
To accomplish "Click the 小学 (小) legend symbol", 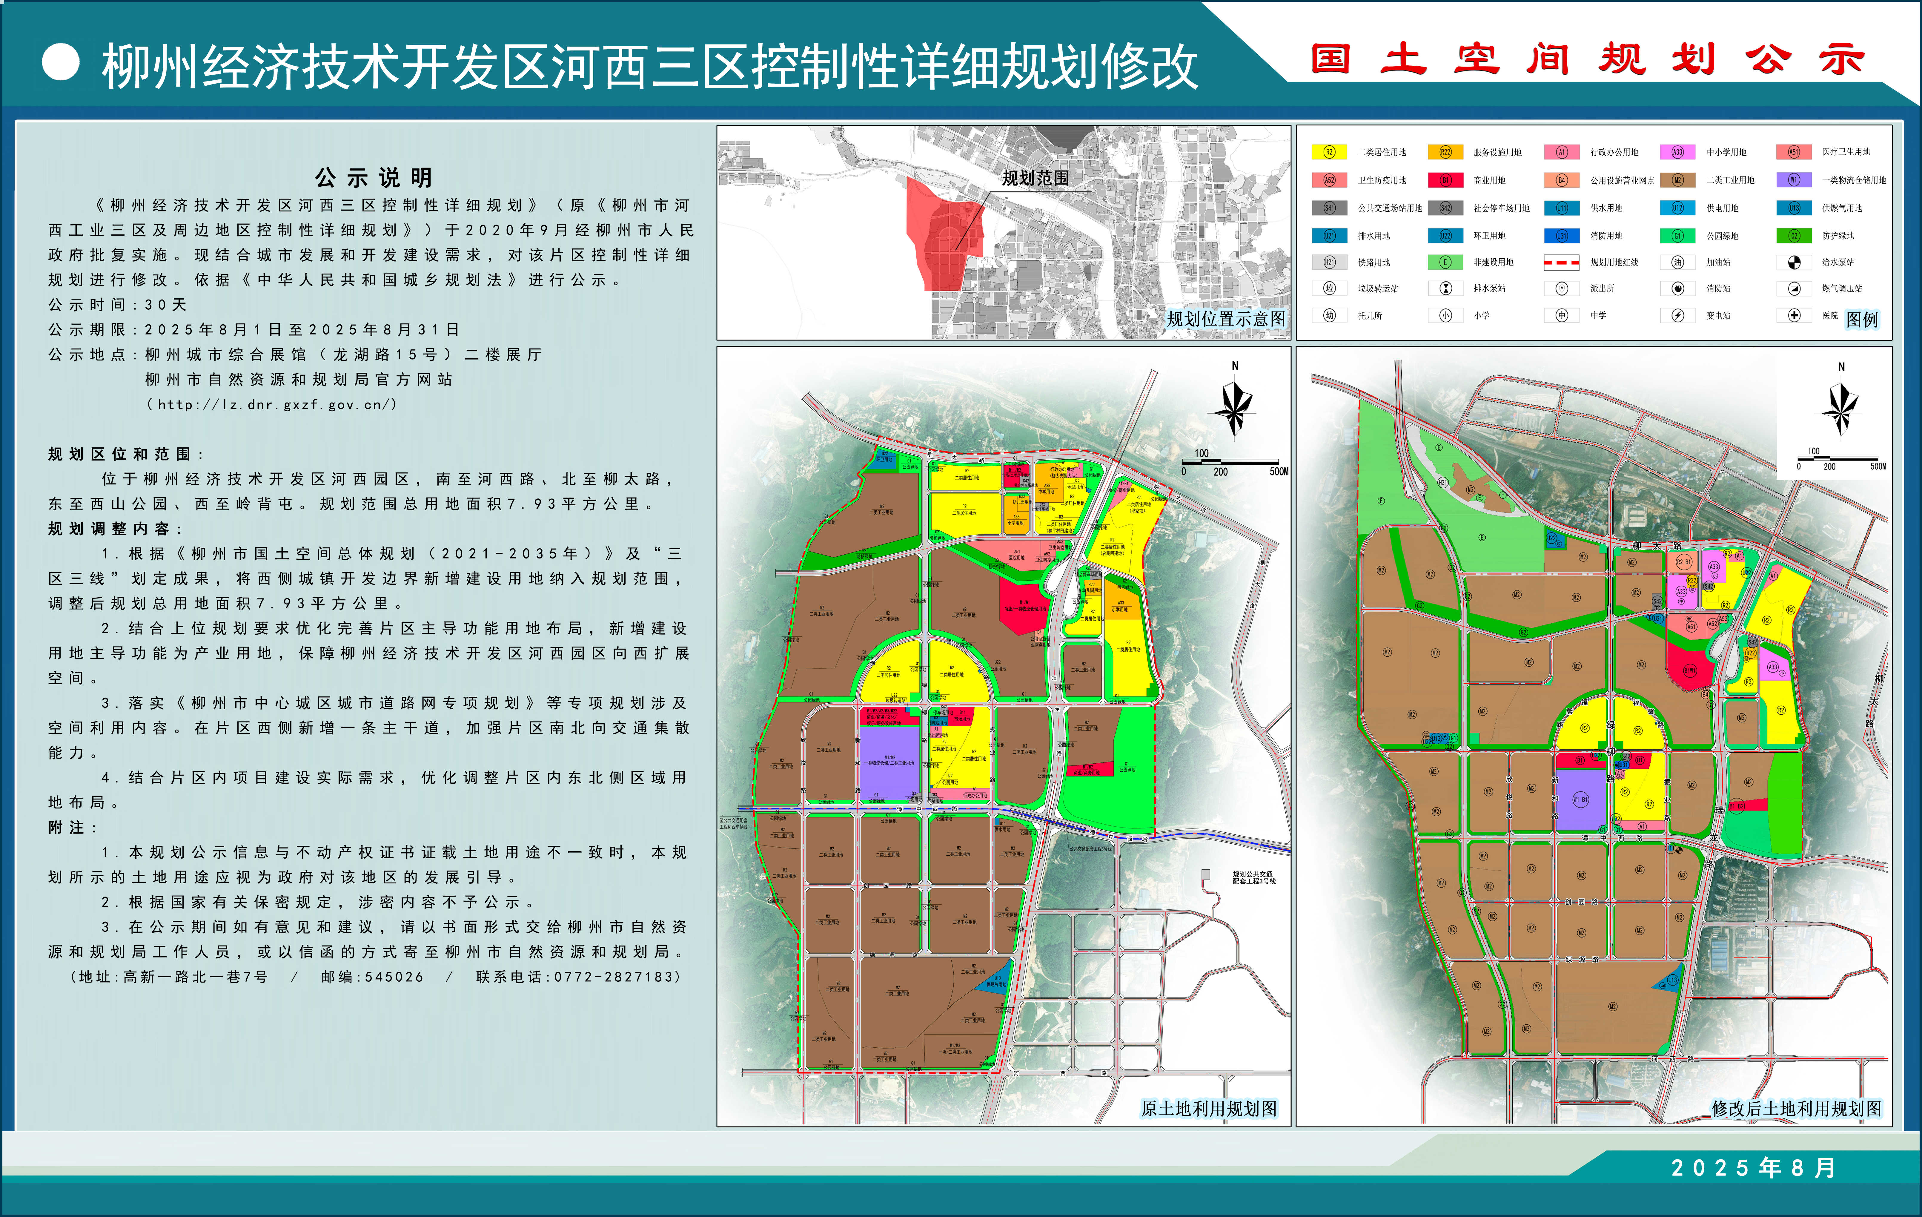I will [1445, 315].
